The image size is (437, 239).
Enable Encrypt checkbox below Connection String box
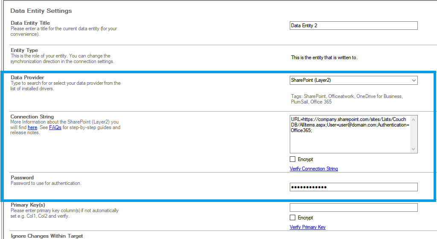coord(292,159)
